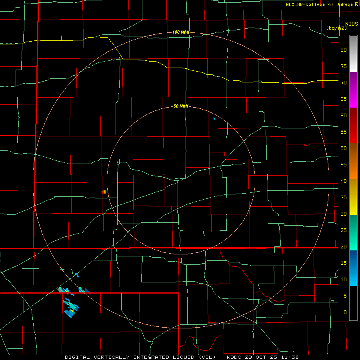Click the scale value 45
Image resolution: width=360 pixels, height=360 pixels.
pyautogui.click(x=344, y=165)
